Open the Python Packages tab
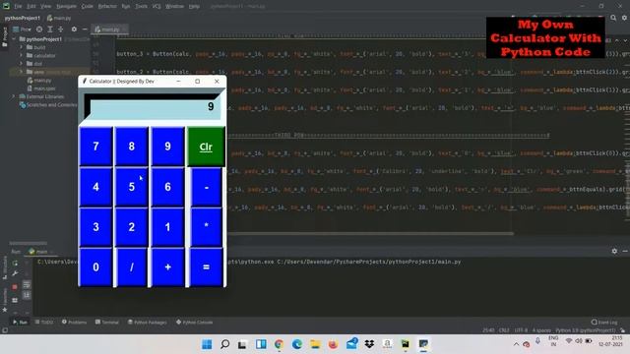Screen dimensions: 630x354 pyautogui.click(x=148, y=322)
